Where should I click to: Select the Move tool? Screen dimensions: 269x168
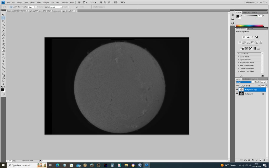[3, 15]
